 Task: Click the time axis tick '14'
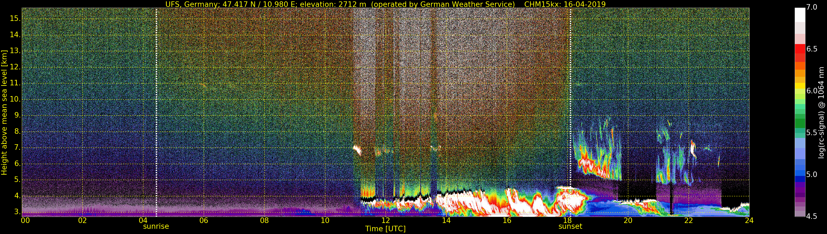(446, 221)
